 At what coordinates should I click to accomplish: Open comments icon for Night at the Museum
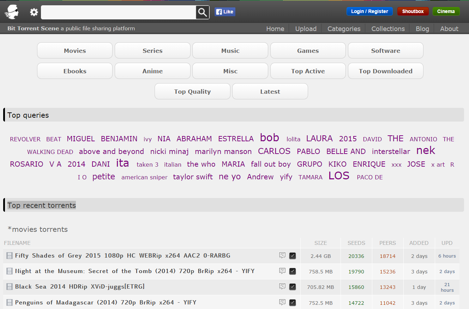(282, 271)
